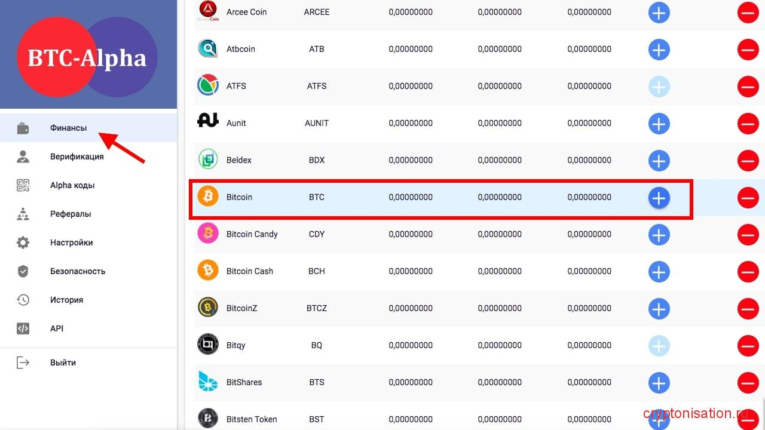The width and height of the screenshot is (765, 430).
Task: Click the red withdraw minus button for Bitcoin
Action: (x=748, y=198)
